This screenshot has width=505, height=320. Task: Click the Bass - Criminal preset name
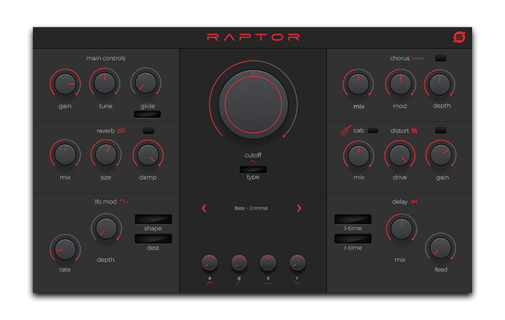(251, 208)
